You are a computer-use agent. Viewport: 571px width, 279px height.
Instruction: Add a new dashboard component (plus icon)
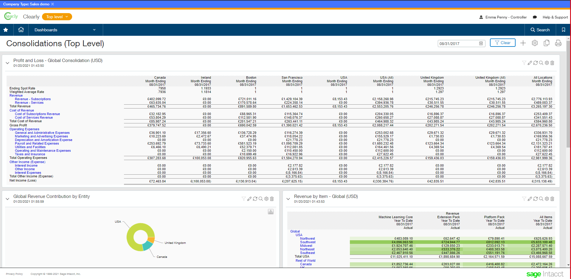coord(523,43)
